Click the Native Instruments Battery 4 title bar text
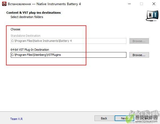The image size is (160, 124). 59,4
